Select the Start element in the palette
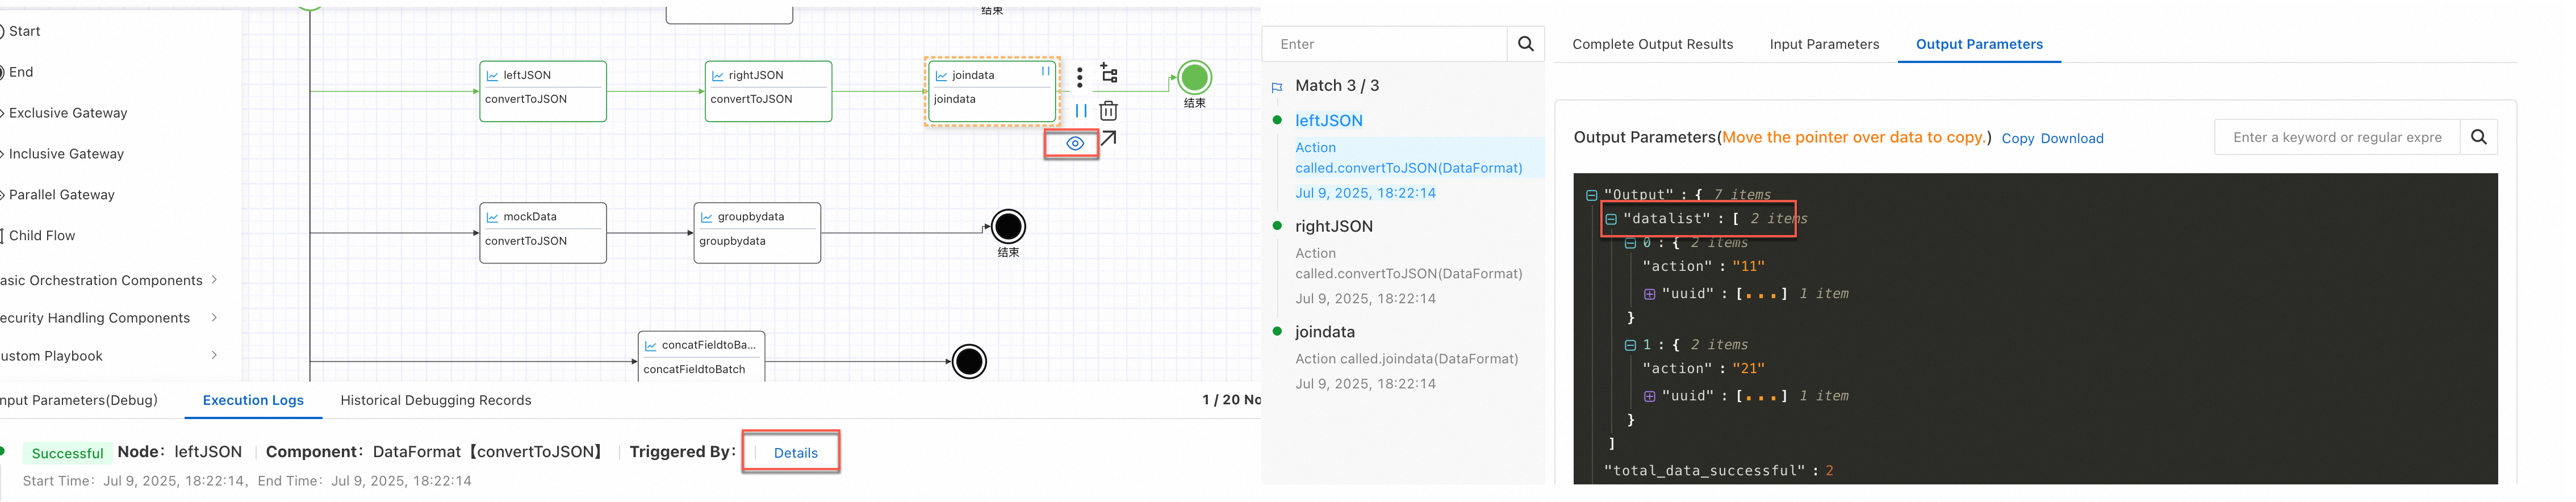The image size is (2576, 502). (x=24, y=31)
